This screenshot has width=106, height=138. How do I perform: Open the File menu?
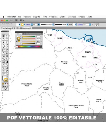pyautogui.click(x=20, y=17)
